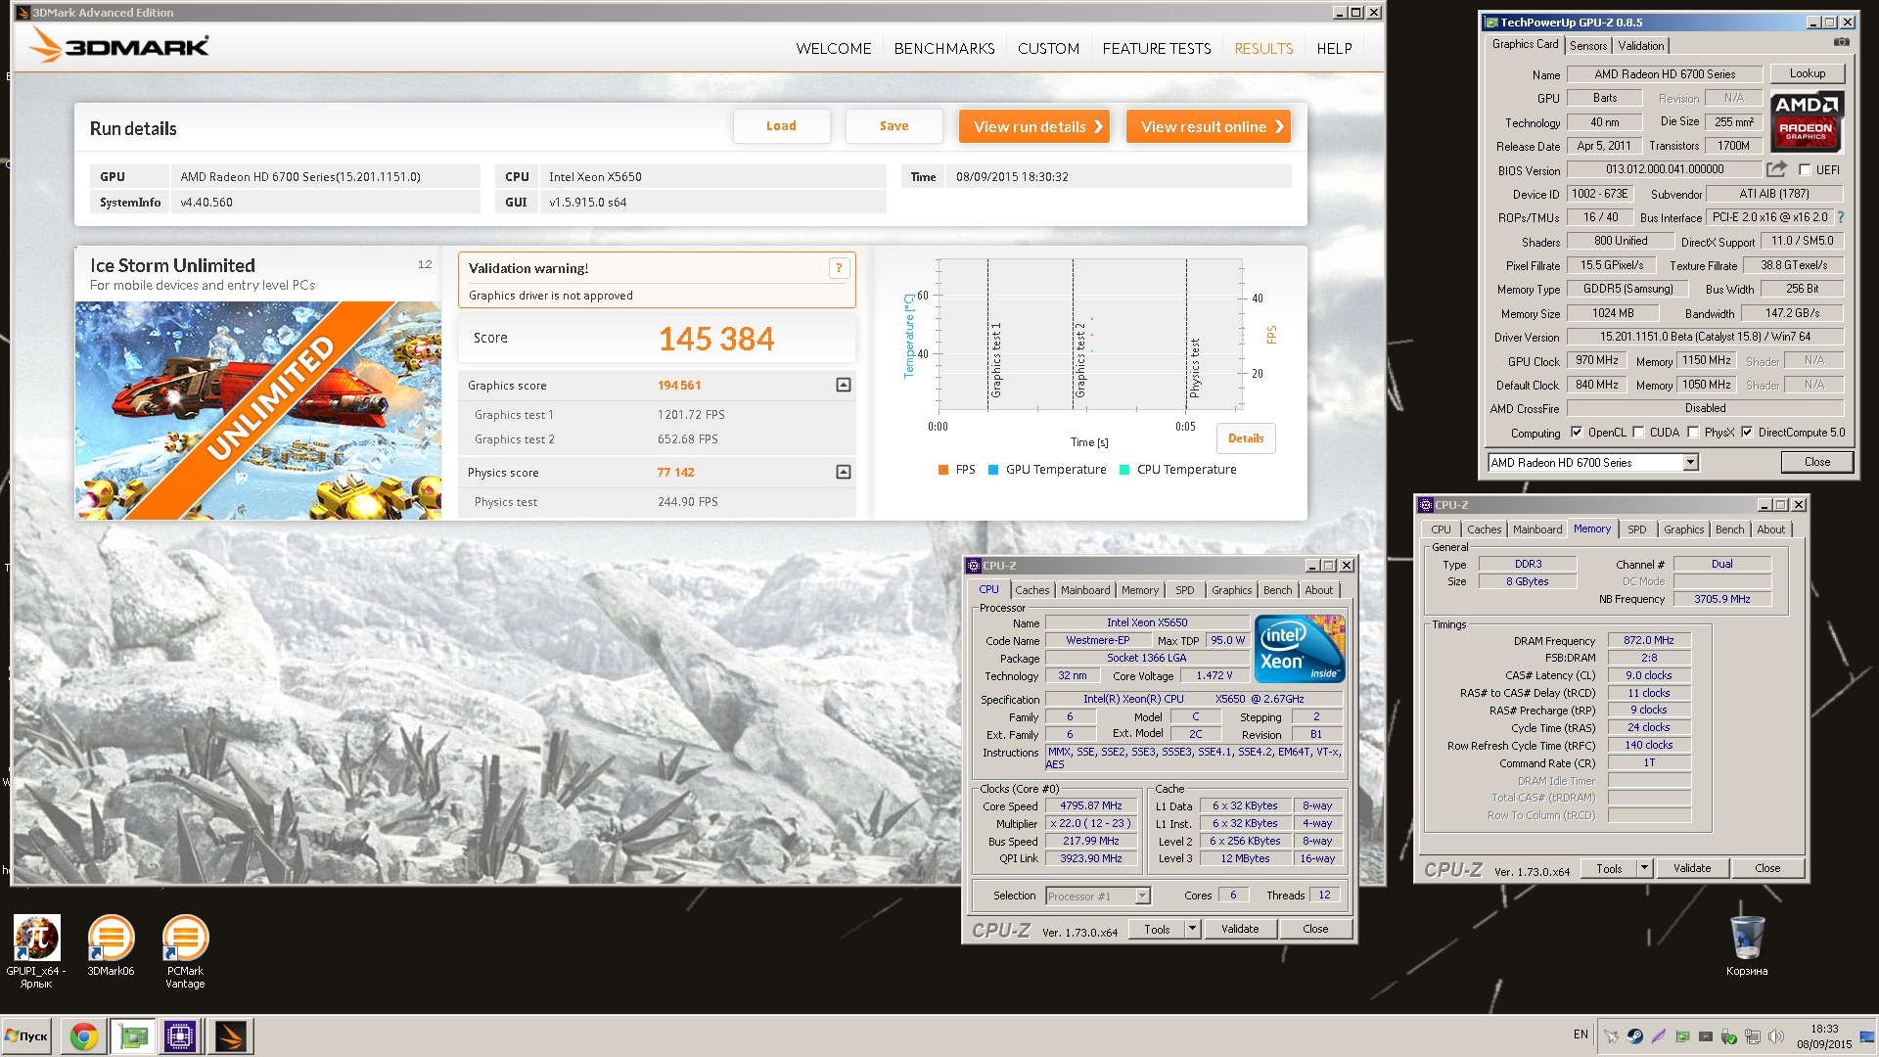Screen dimensions: 1879x1057
Task: Click the Load button in Run details
Action: 781,126
